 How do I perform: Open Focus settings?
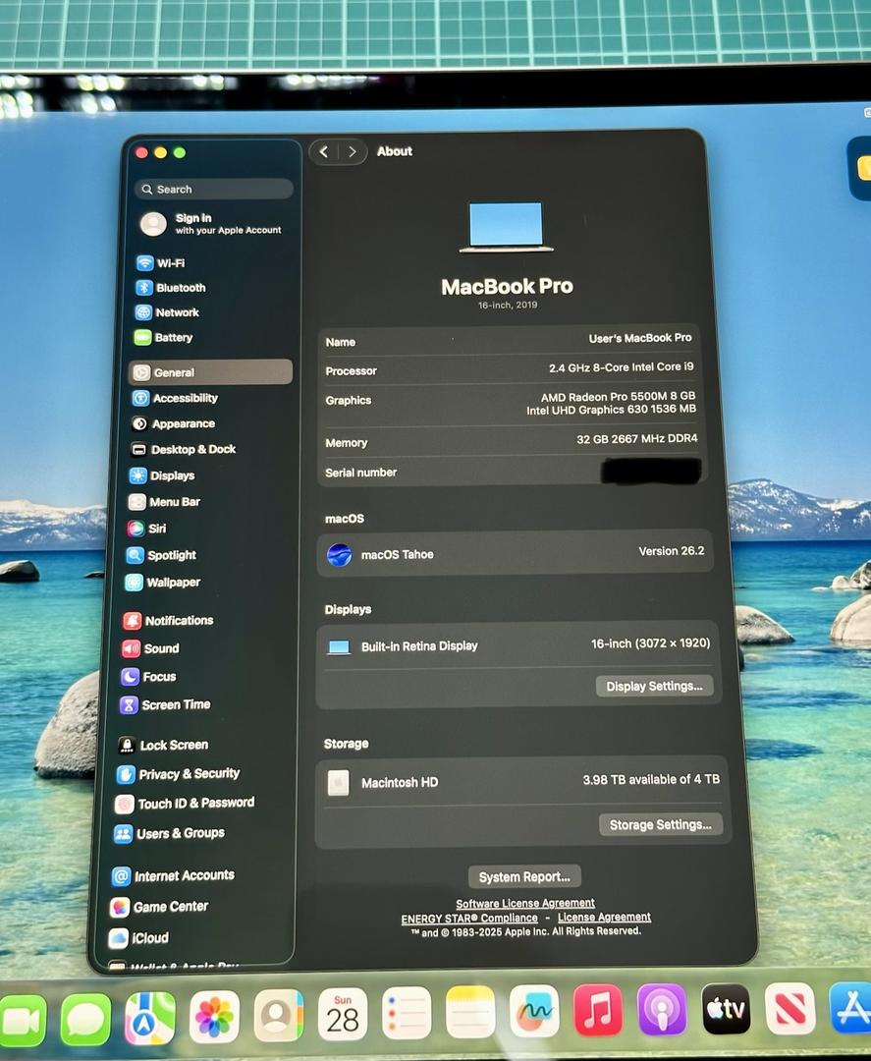pyautogui.click(x=149, y=677)
